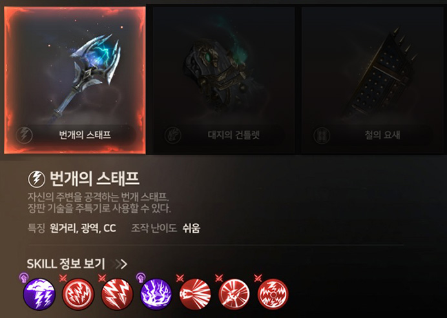This screenshot has width=447, height=318.
Task: Open the SKILL 정보 보기 link
Action: [x=66, y=264]
